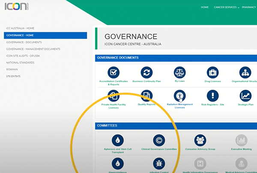Open the Organisational Structure icon
This screenshot has height=173, width=257.
point(245,73)
